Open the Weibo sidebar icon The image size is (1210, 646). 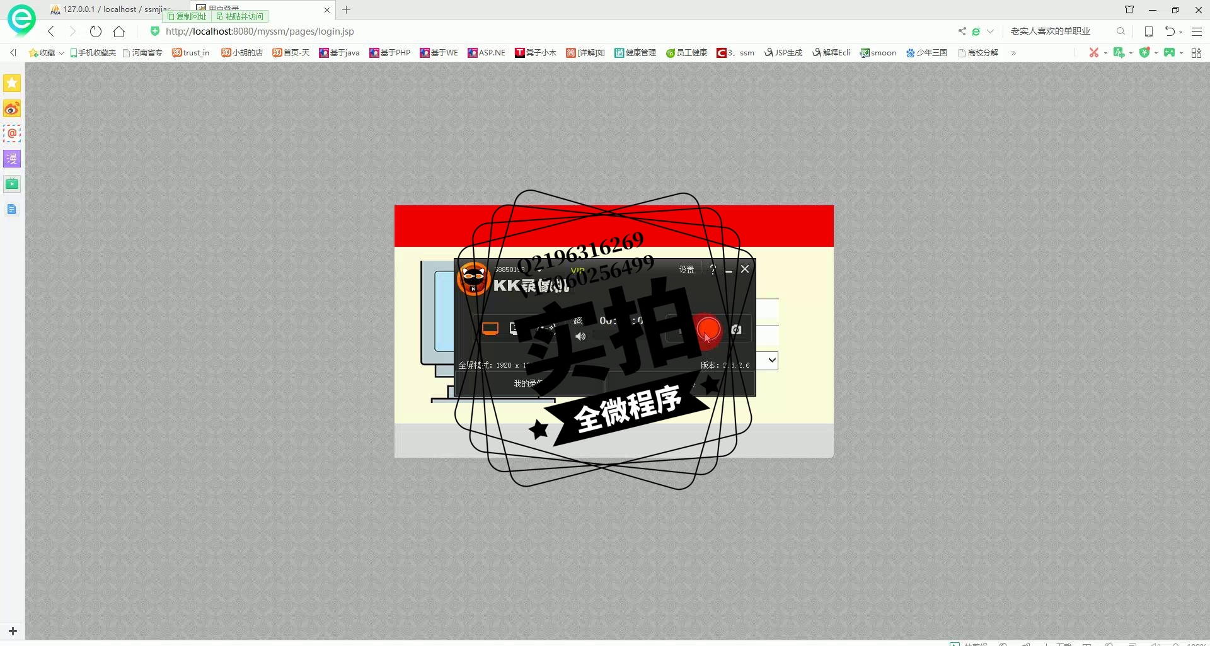click(x=12, y=108)
